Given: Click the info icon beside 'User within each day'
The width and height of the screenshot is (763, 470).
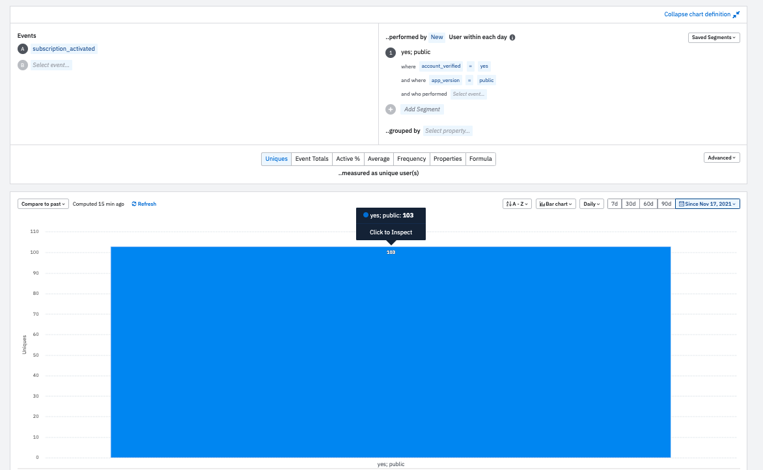Looking at the screenshot, I should (512, 38).
